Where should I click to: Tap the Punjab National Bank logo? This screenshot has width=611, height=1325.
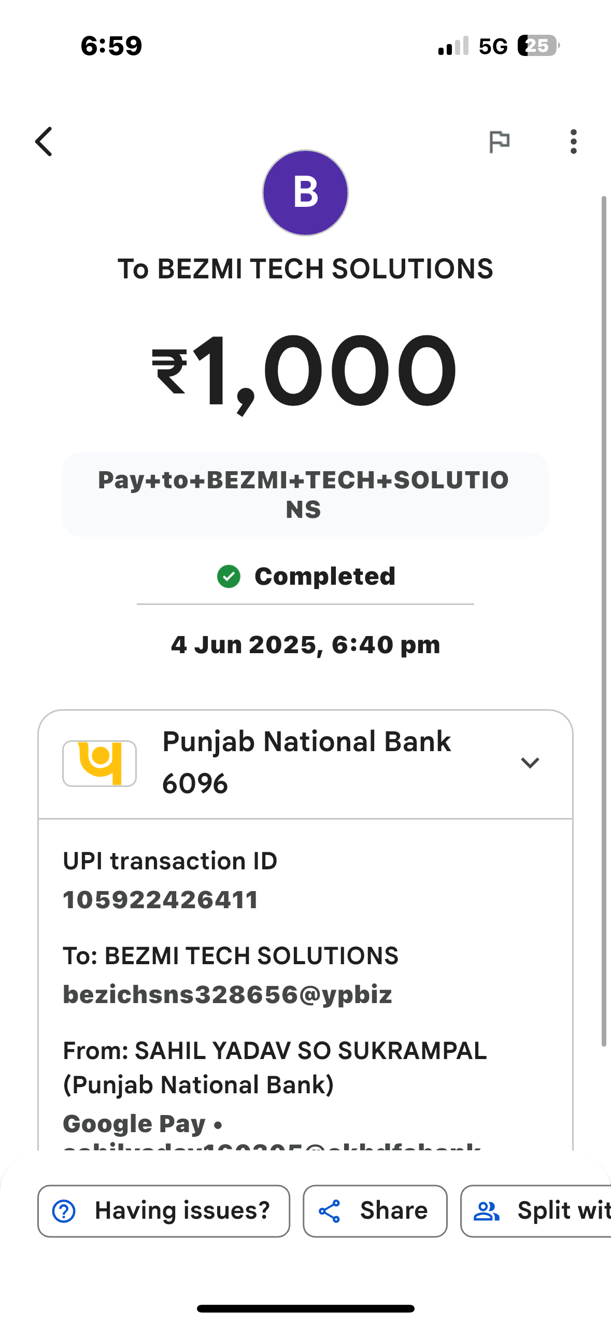[100, 763]
